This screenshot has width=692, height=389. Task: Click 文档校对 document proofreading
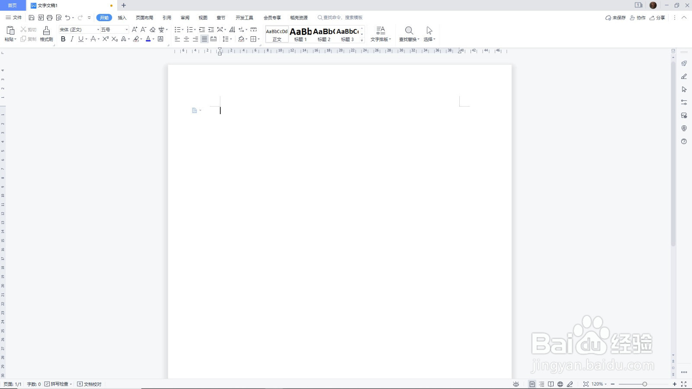89,384
